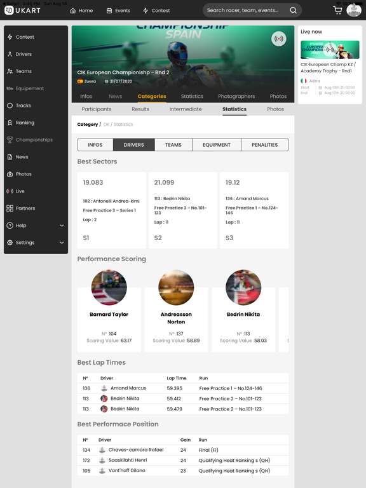Click lap time 59.395 row
The image size is (366, 488).
tap(183, 388)
